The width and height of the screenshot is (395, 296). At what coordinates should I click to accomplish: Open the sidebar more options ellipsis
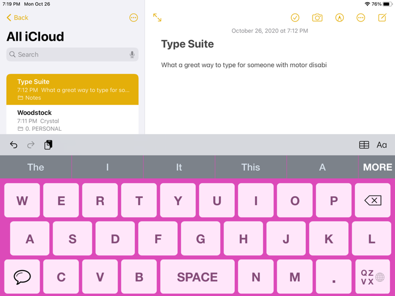click(134, 17)
